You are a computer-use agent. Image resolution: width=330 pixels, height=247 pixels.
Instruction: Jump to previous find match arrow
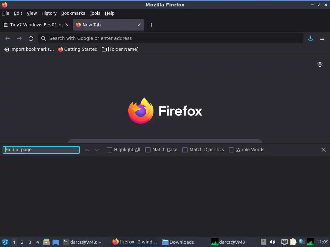coord(87,150)
